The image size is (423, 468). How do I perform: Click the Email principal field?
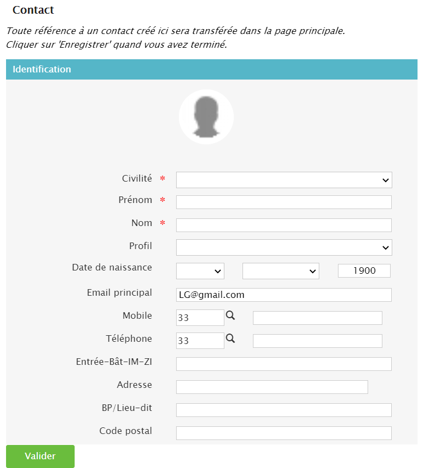click(x=284, y=295)
